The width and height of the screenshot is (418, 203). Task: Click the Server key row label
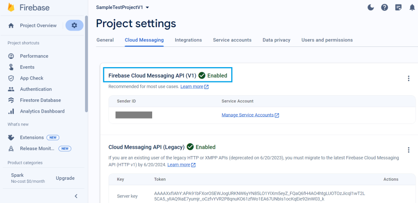127,197
